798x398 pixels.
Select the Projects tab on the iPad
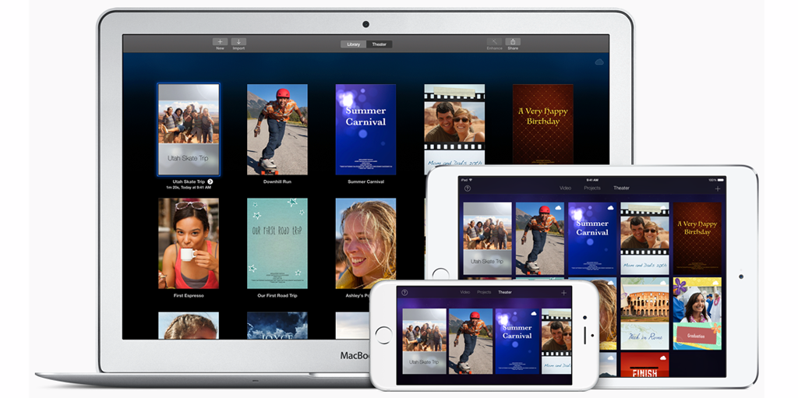pos(592,188)
